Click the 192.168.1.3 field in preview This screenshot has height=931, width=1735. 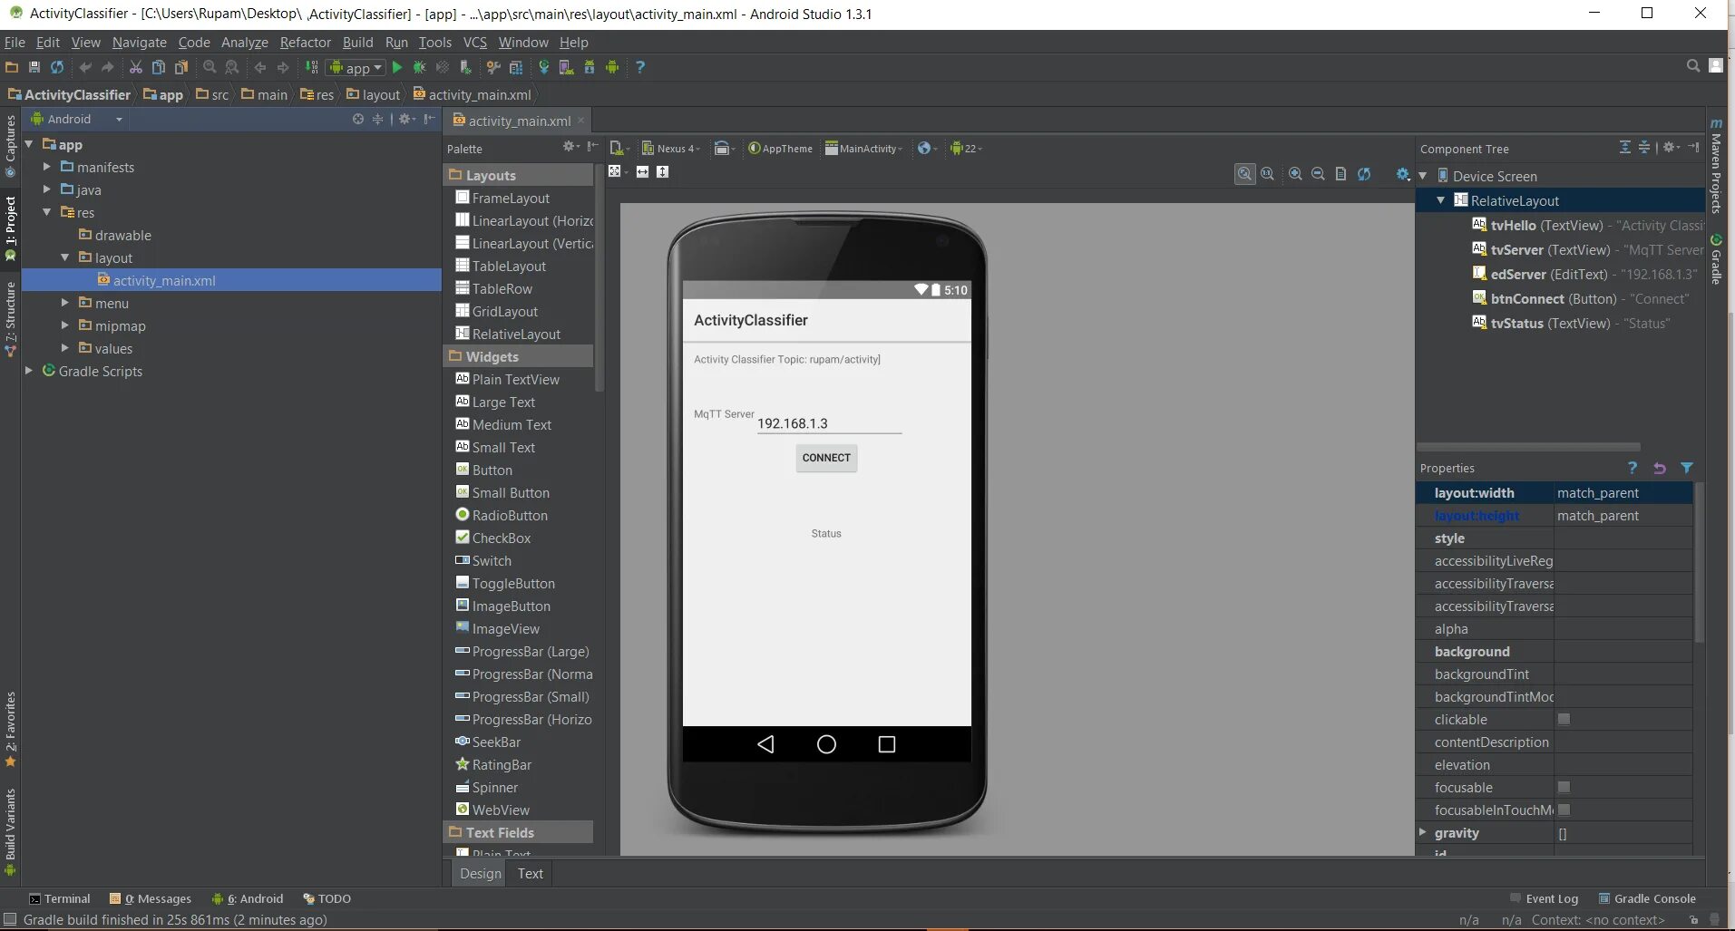click(829, 423)
